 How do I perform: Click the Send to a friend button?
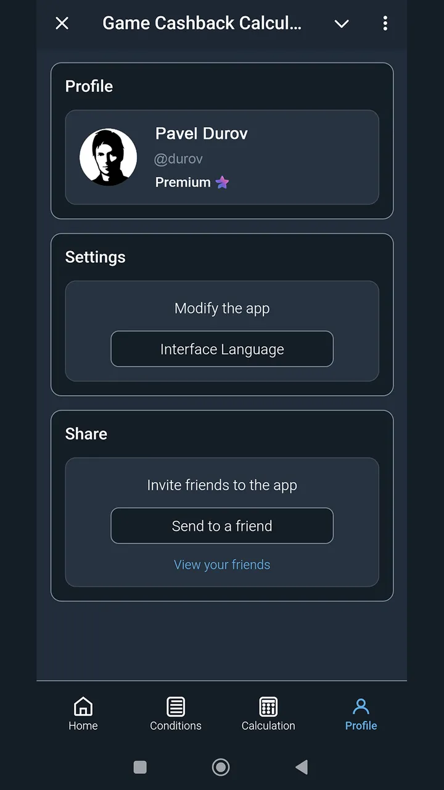point(222,526)
